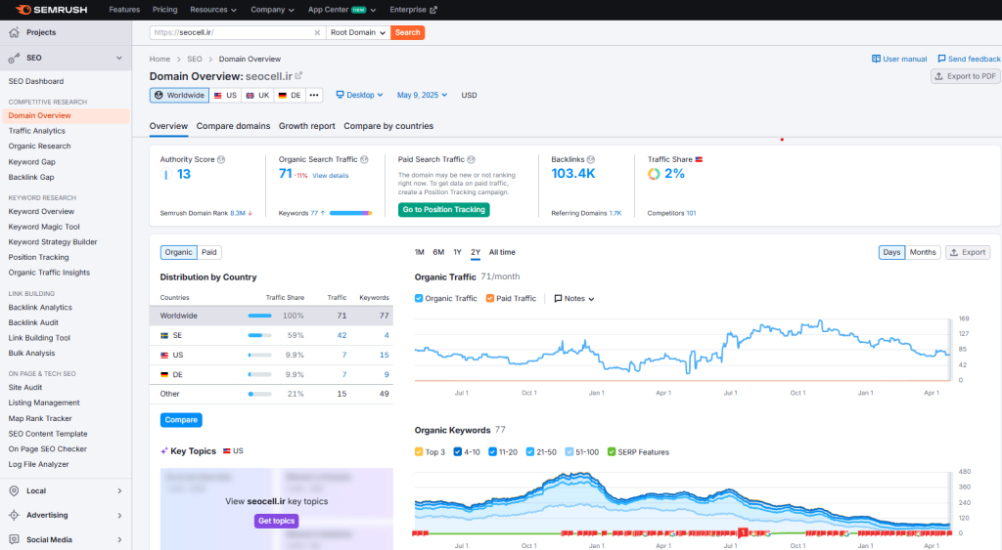Click the Semrush logo

[x=51, y=10]
